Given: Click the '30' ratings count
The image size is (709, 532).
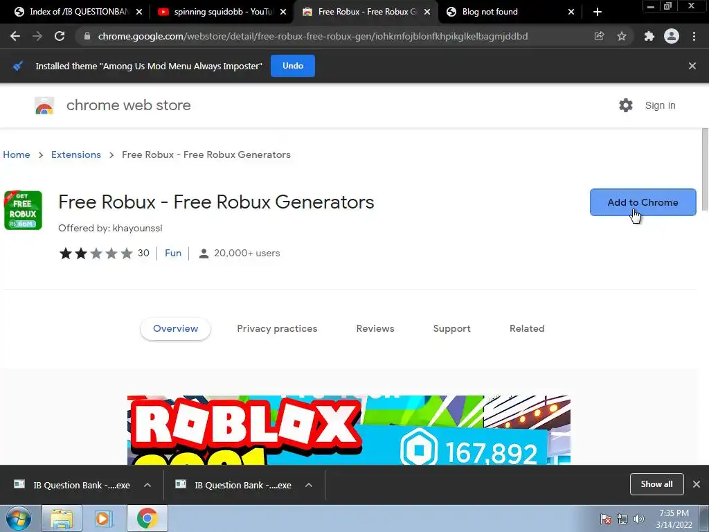Looking at the screenshot, I should (143, 254).
